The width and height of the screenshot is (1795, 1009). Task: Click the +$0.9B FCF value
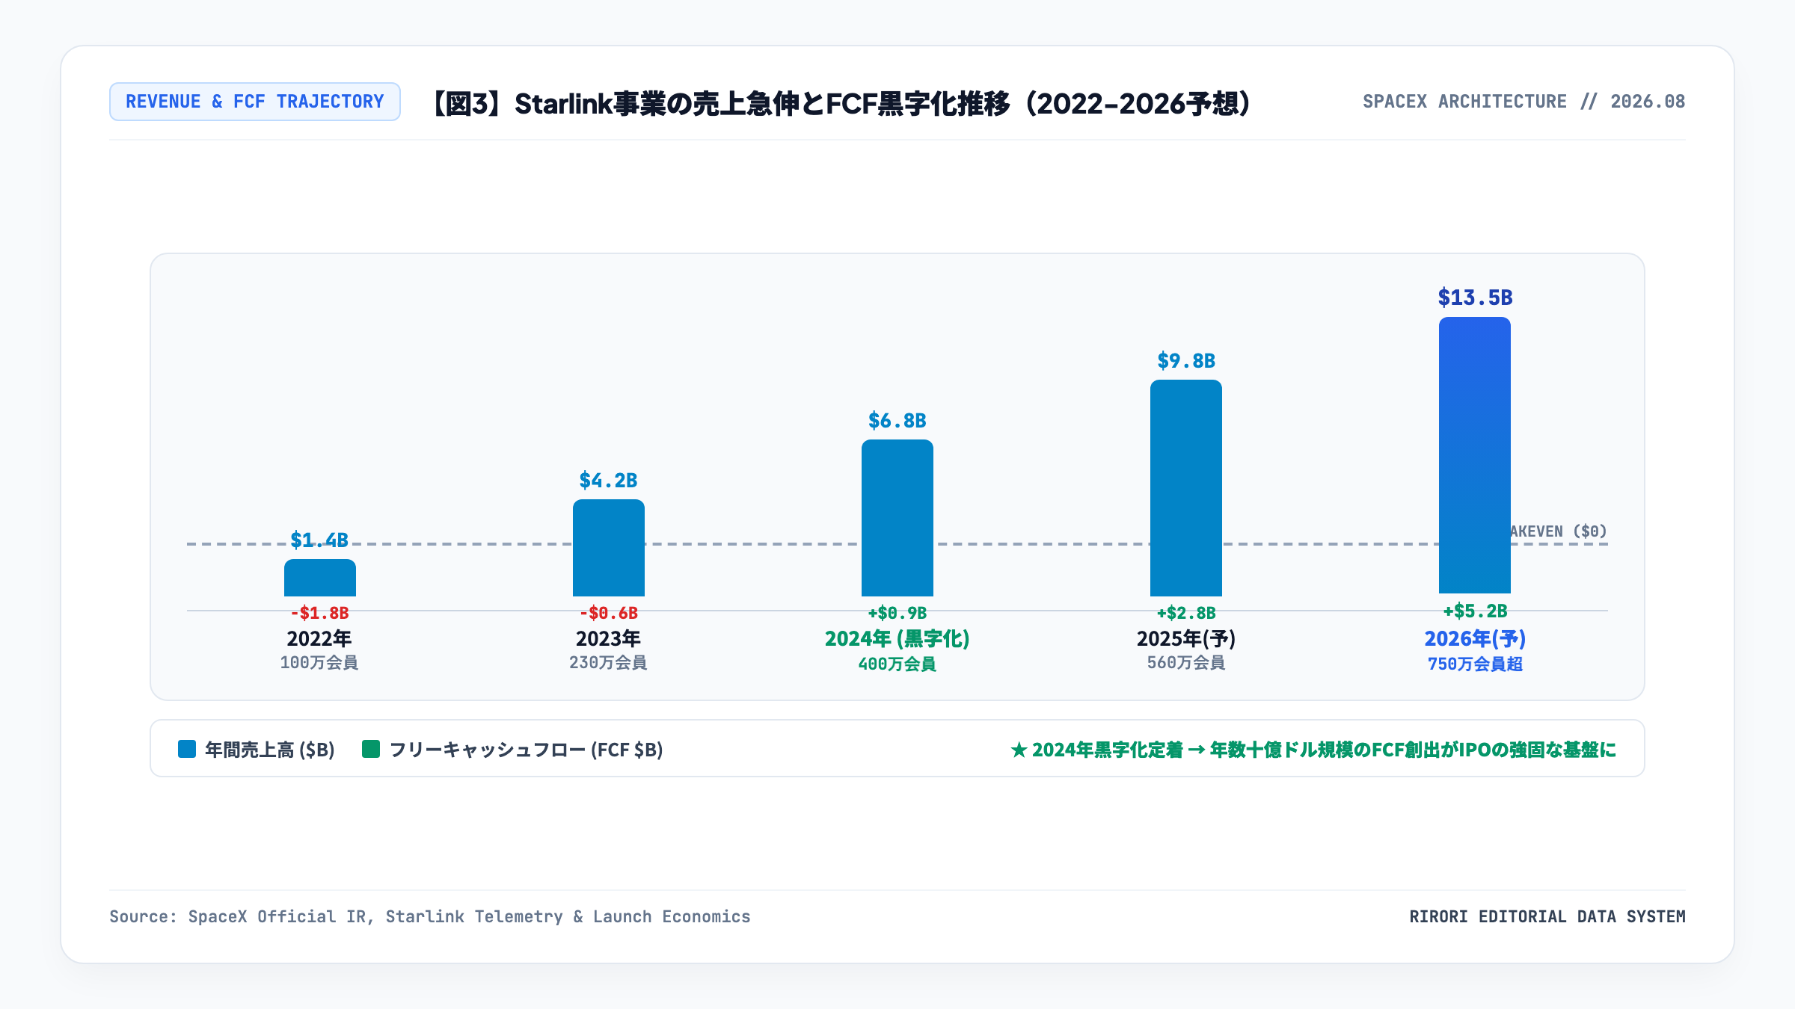pyautogui.click(x=897, y=613)
